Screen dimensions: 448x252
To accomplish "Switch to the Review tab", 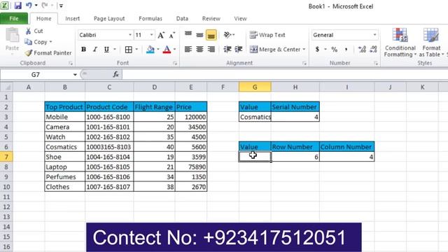I will (211, 19).
